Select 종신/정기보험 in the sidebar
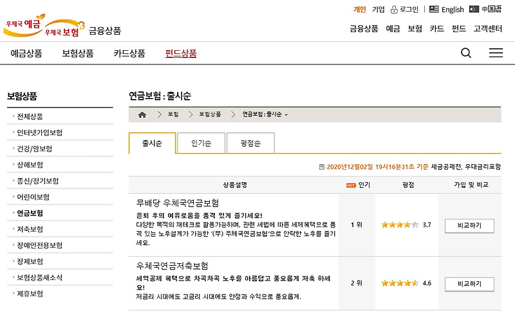Viewport: 515px width, 314px height. (38, 181)
